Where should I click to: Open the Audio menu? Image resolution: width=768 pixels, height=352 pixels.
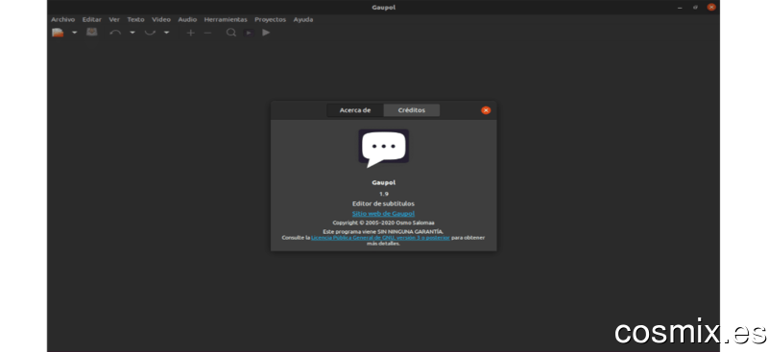point(187,19)
